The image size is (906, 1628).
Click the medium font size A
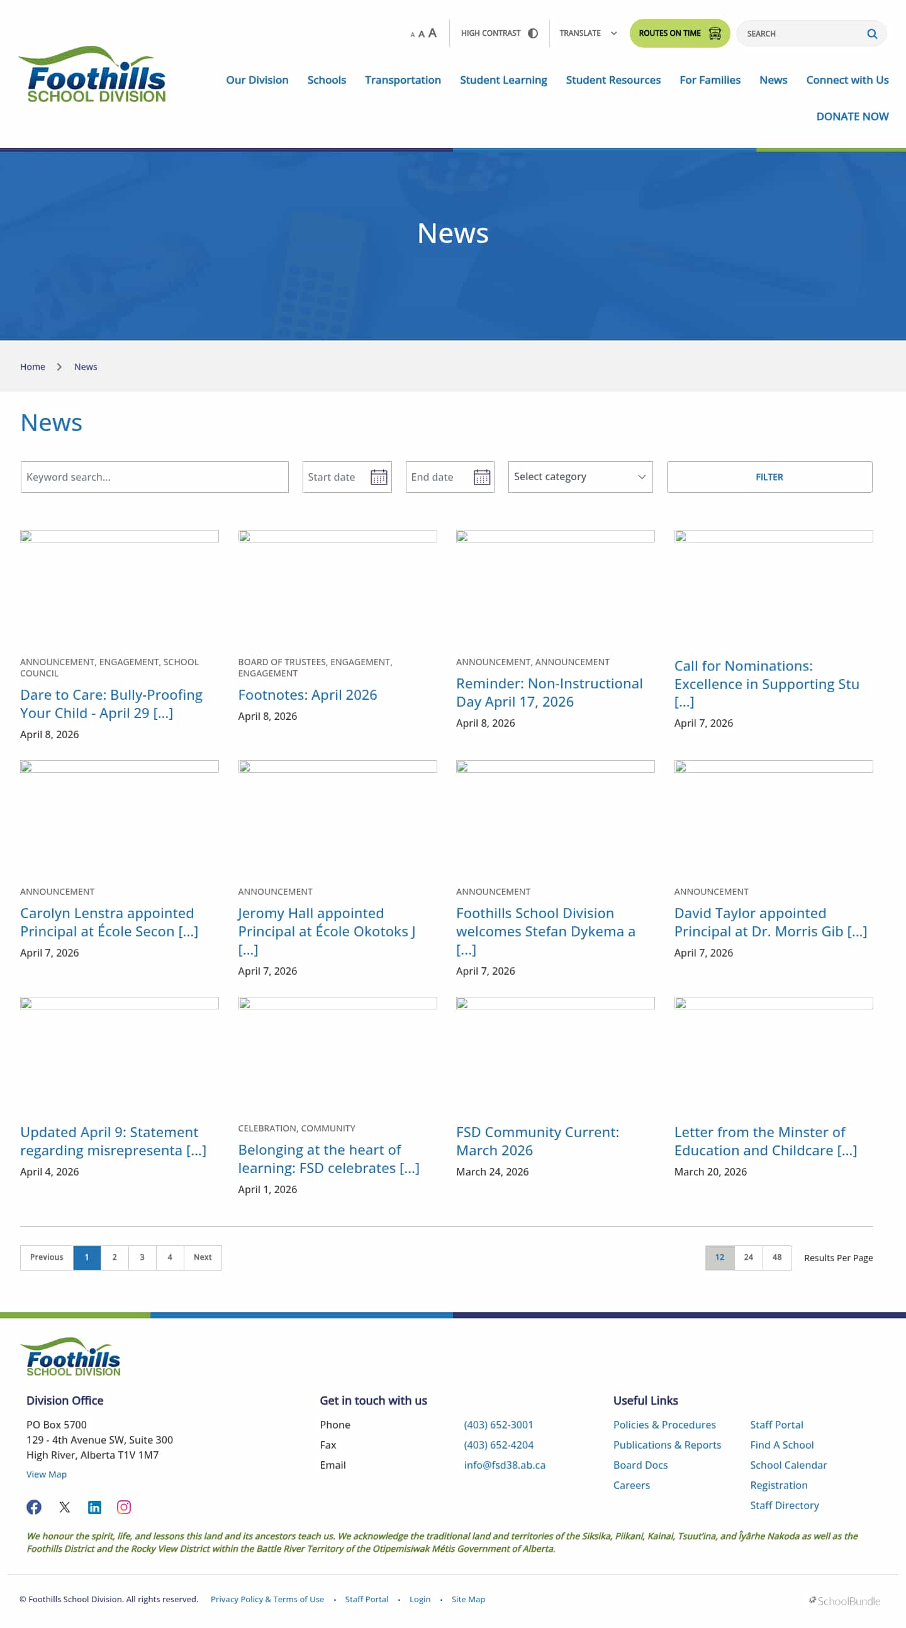(422, 34)
